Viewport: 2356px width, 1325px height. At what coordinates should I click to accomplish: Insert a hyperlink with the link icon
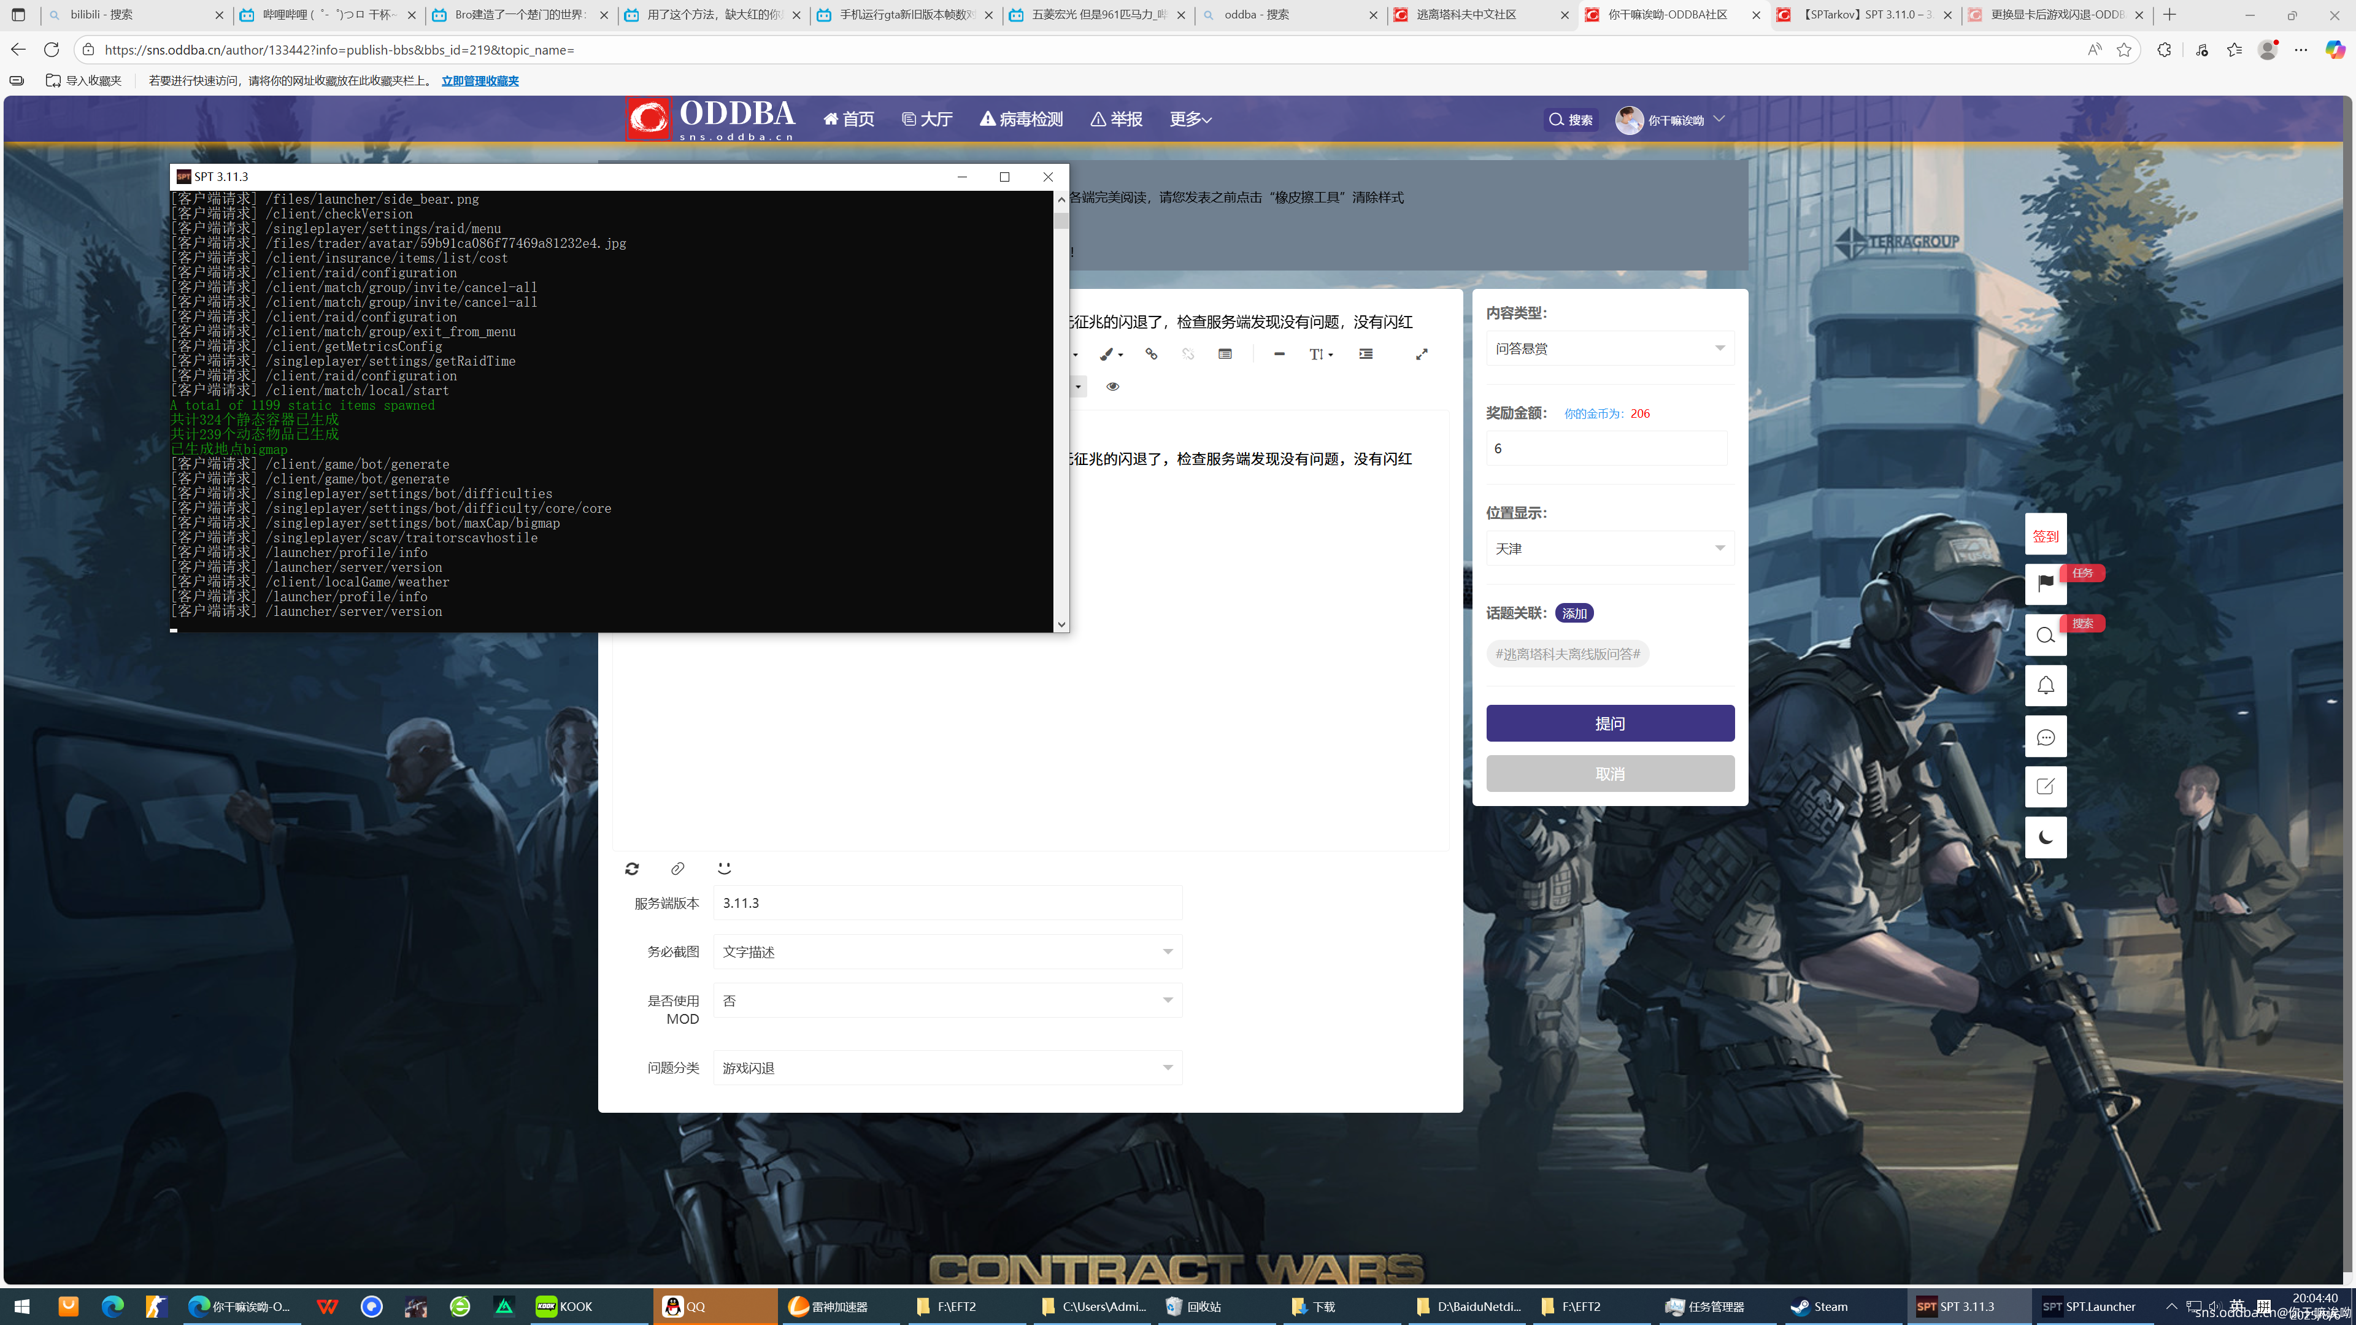tap(1152, 354)
